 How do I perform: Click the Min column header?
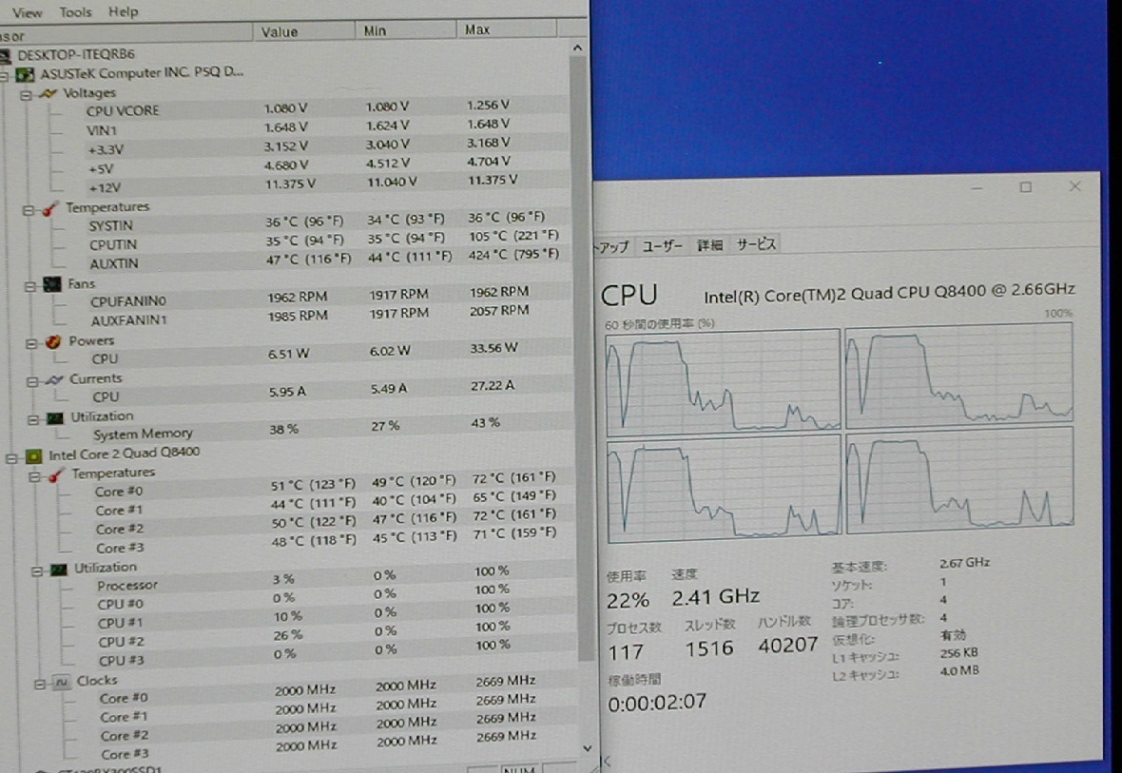pyautogui.click(x=406, y=30)
